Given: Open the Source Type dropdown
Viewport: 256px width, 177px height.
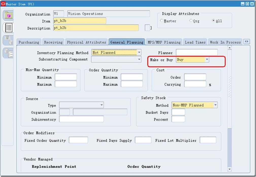Looking at the screenshot, I should pyautogui.click(x=101, y=105).
